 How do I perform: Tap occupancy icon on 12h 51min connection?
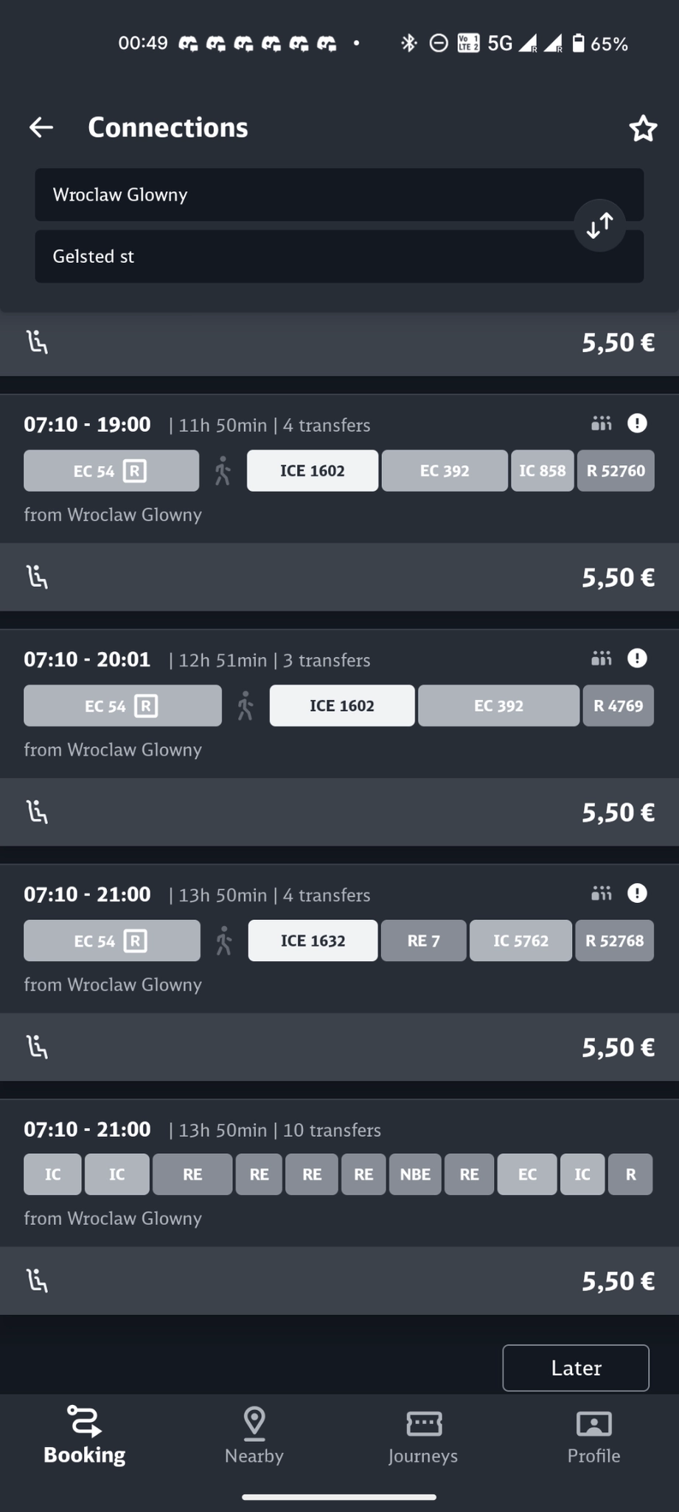point(602,658)
